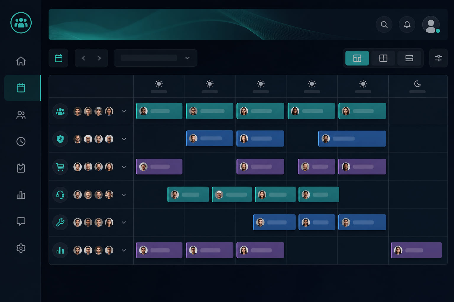Click the calendar date picker button
The height and width of the screenshot is (302, 454).
pyautogui.click(x=59, y=58)
